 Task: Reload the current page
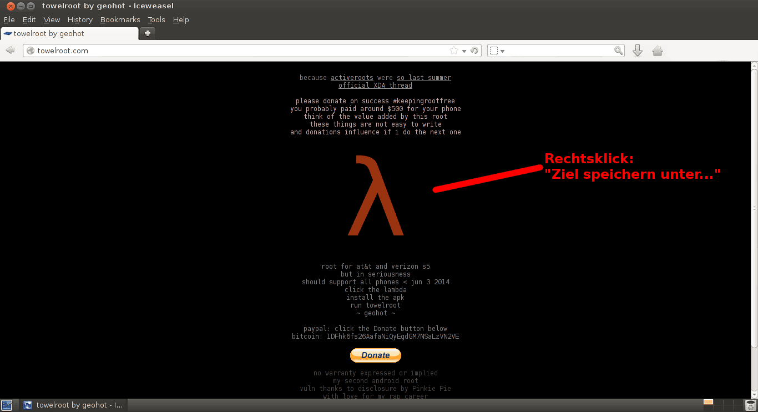pos(474,51)
